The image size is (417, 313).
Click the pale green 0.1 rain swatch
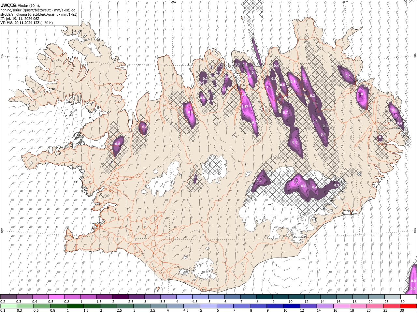point(8,306)
